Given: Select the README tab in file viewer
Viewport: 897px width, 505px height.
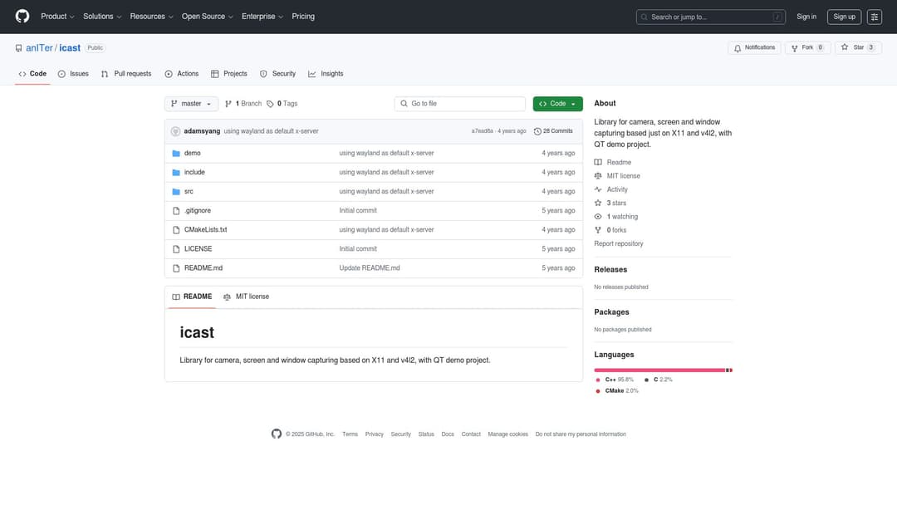Looking at the screenshot, I should pos(192,297).
